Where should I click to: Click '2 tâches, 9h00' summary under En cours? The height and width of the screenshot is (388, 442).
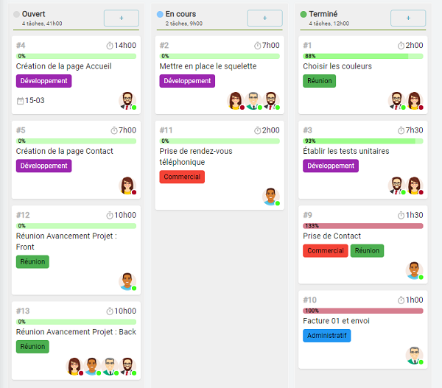(183, 24)
